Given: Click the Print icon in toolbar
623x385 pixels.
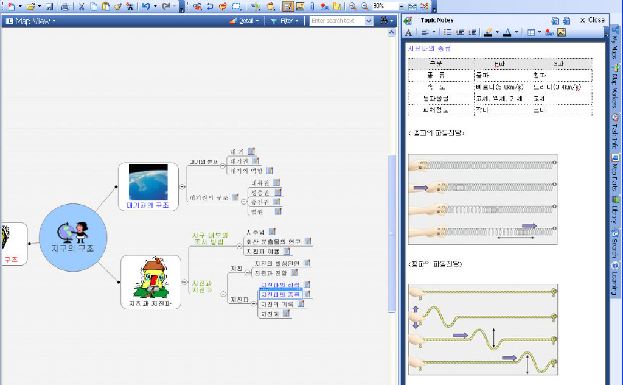Looking at the screenshot, I should pos(65,6).
